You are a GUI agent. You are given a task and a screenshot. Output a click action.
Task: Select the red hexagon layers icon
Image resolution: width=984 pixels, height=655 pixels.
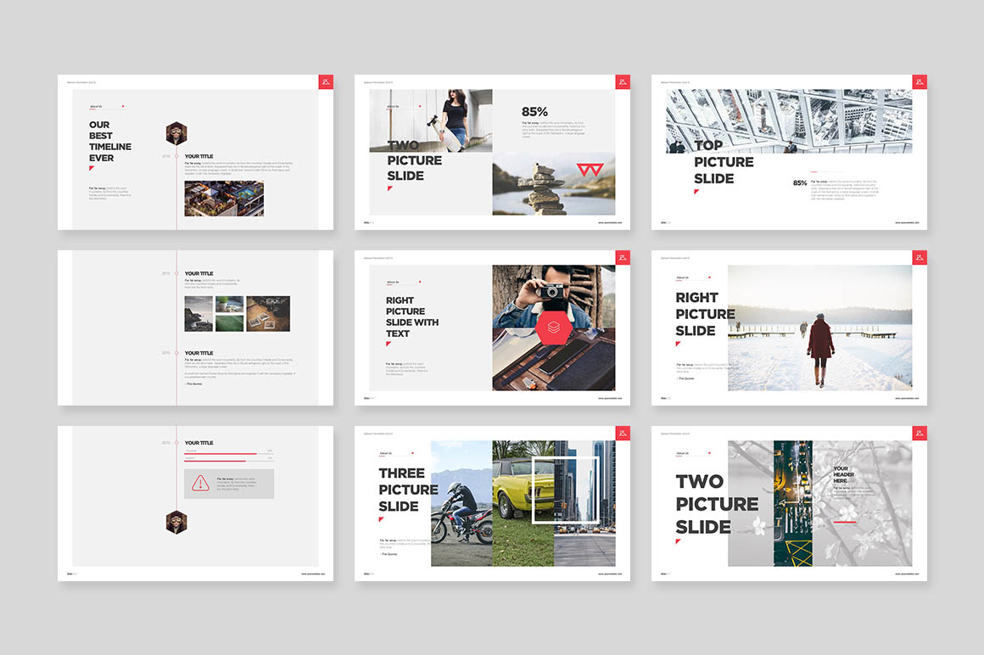click(x=553, y=327)
